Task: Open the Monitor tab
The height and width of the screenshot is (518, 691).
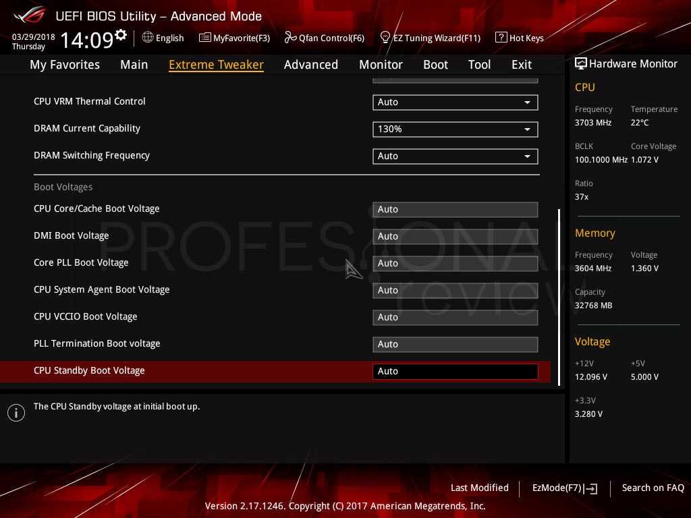Action: (x=381, y=65)
